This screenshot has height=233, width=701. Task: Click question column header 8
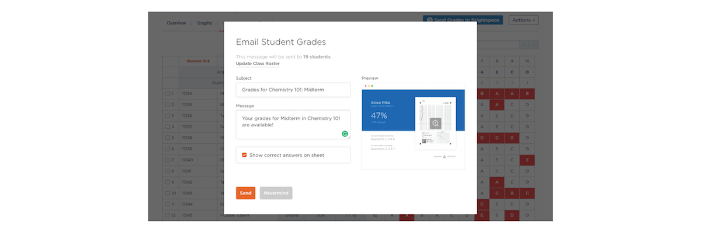click(497, 61)
